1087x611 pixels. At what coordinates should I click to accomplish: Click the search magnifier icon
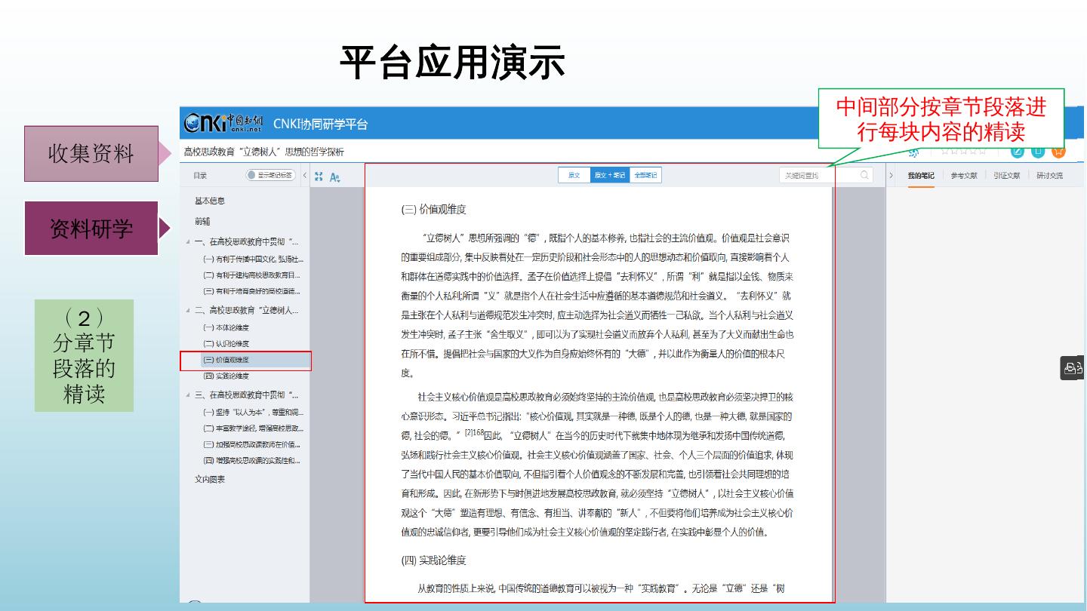point(865,175)
